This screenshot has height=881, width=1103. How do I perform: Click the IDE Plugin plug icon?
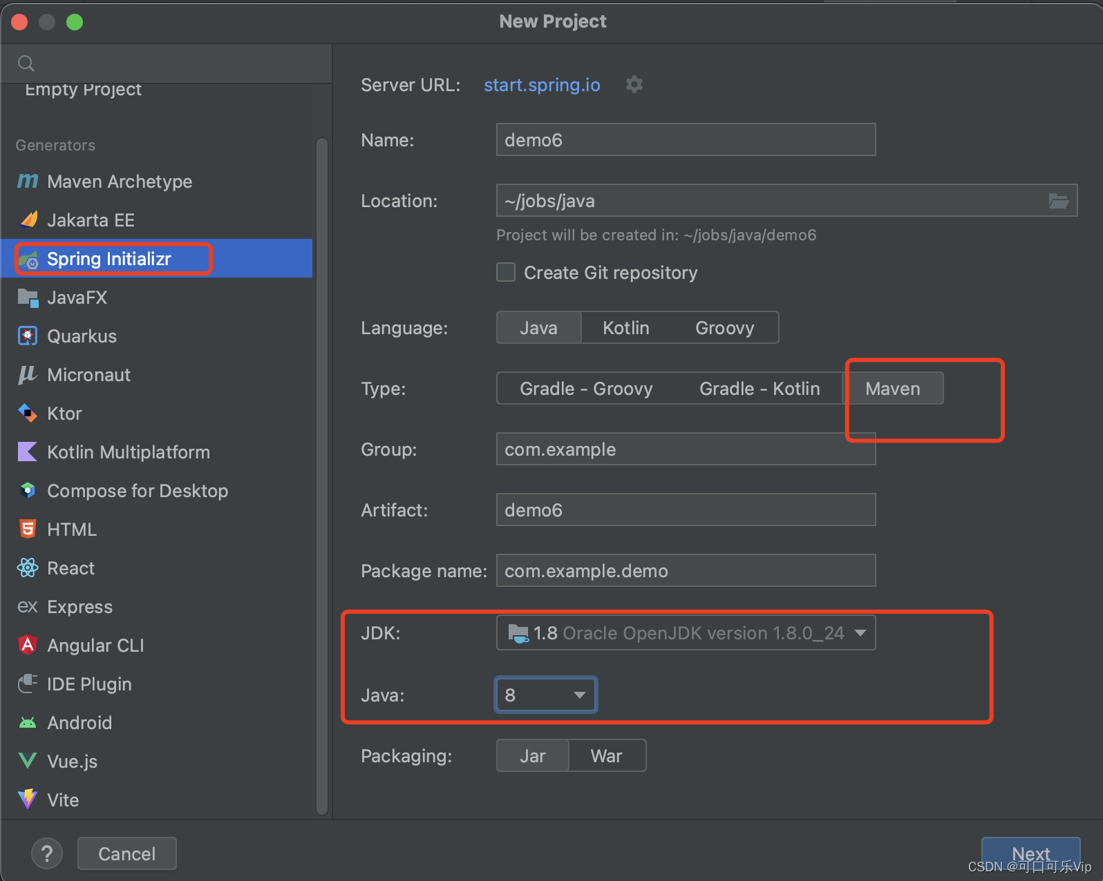point(28,684)
